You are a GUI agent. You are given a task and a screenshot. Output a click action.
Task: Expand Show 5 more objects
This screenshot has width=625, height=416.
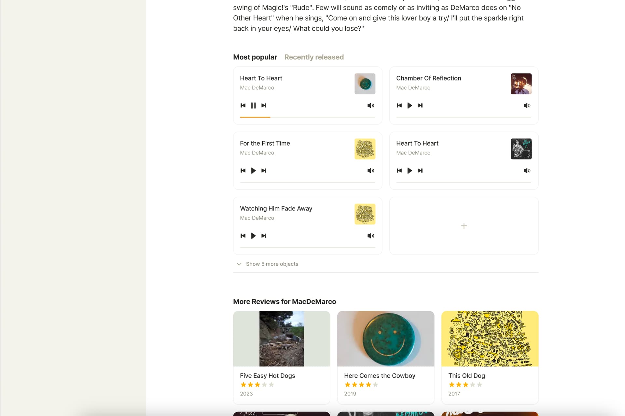tap(272, 264)
